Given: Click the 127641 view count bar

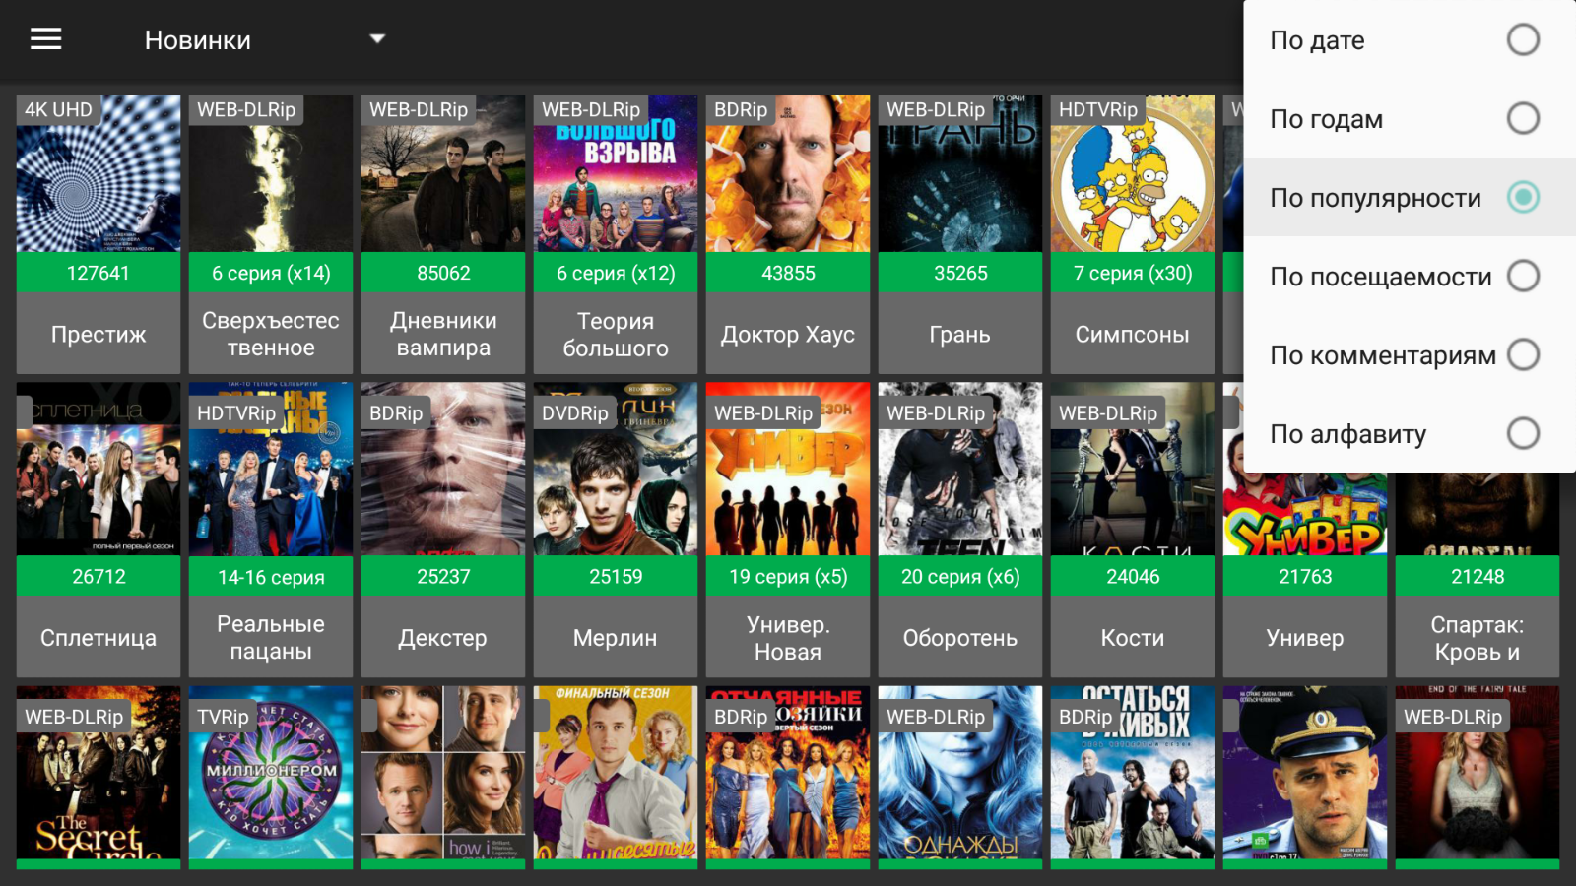Looking at the screenshot, I should point(98,273).
